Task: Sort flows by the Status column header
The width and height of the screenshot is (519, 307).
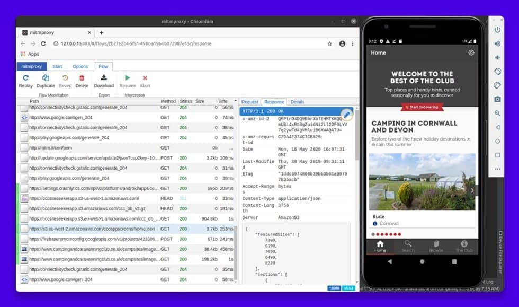Action: coord(186,101)
